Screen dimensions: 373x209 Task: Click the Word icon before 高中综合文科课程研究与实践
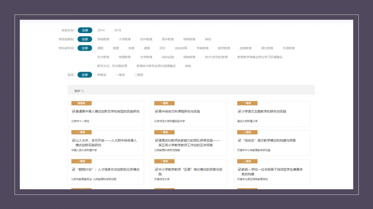156,111
